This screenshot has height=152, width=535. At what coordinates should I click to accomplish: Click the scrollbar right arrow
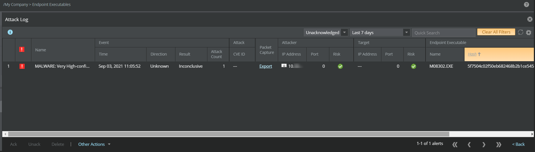pos(532,134)
